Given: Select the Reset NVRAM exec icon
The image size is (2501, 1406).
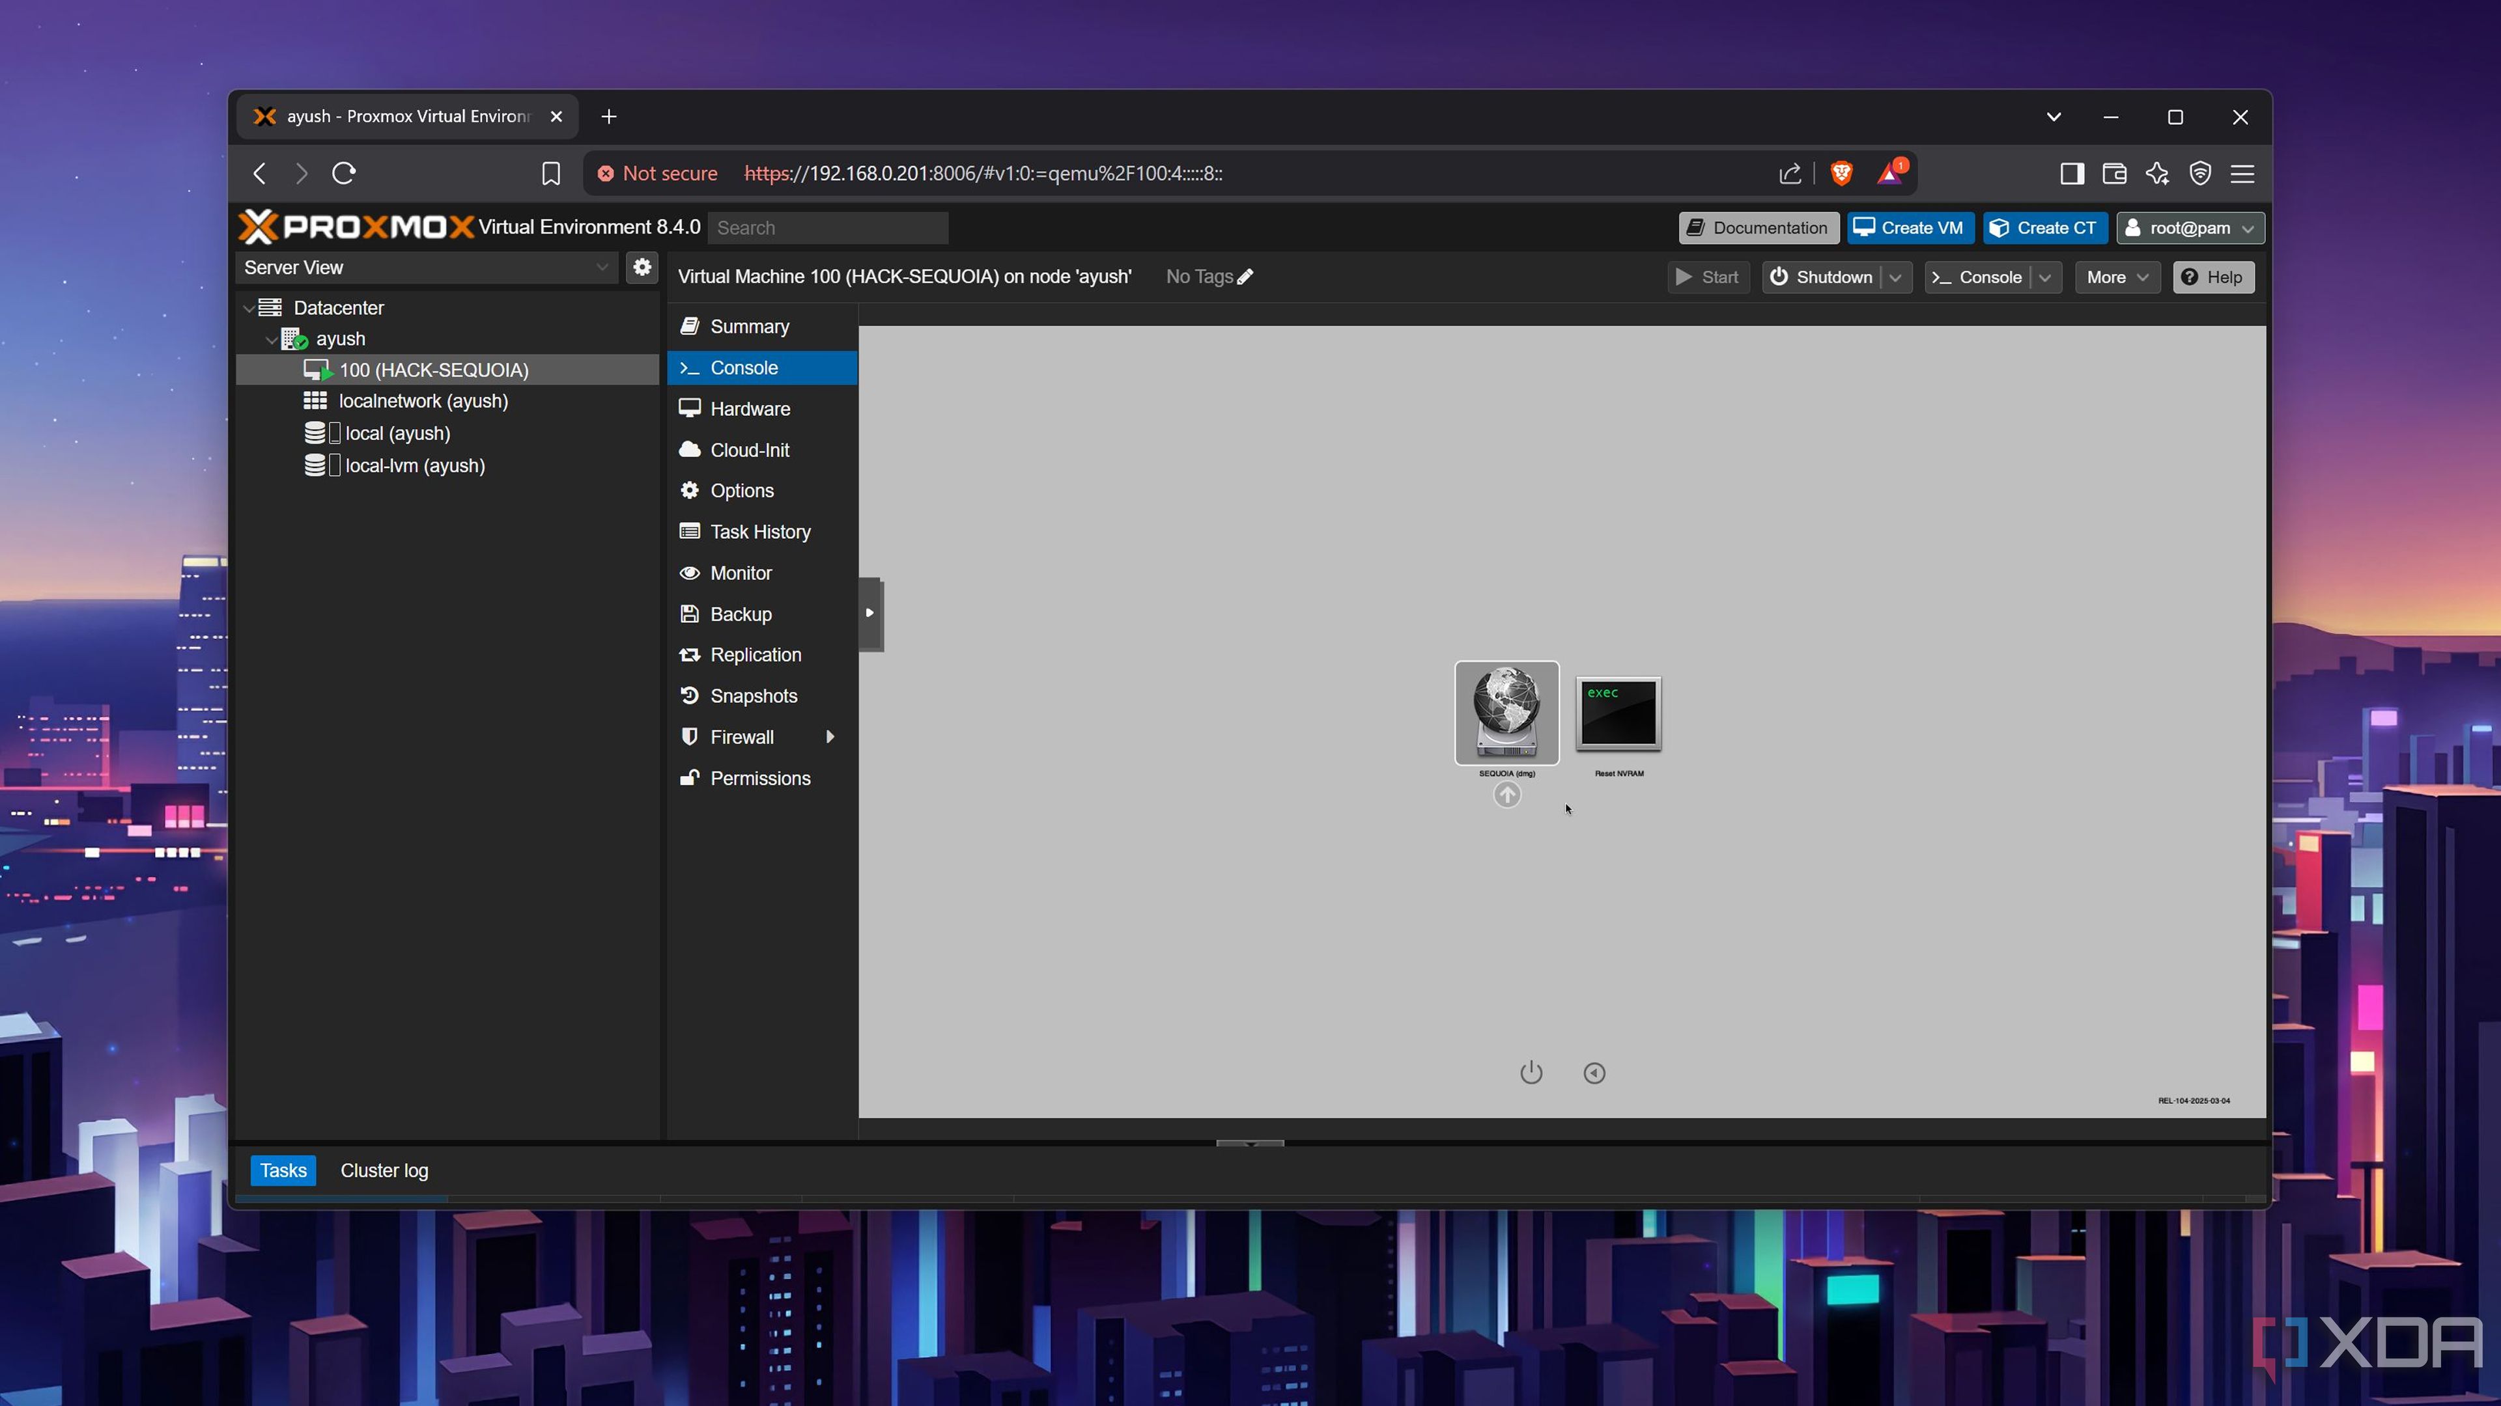Looking at the screenshot, I should click(1618, 714).
